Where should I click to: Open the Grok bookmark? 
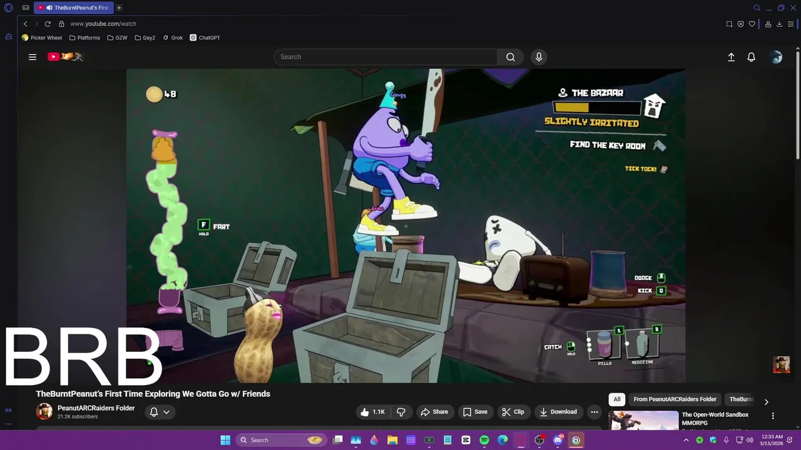[x=173, y=37]
